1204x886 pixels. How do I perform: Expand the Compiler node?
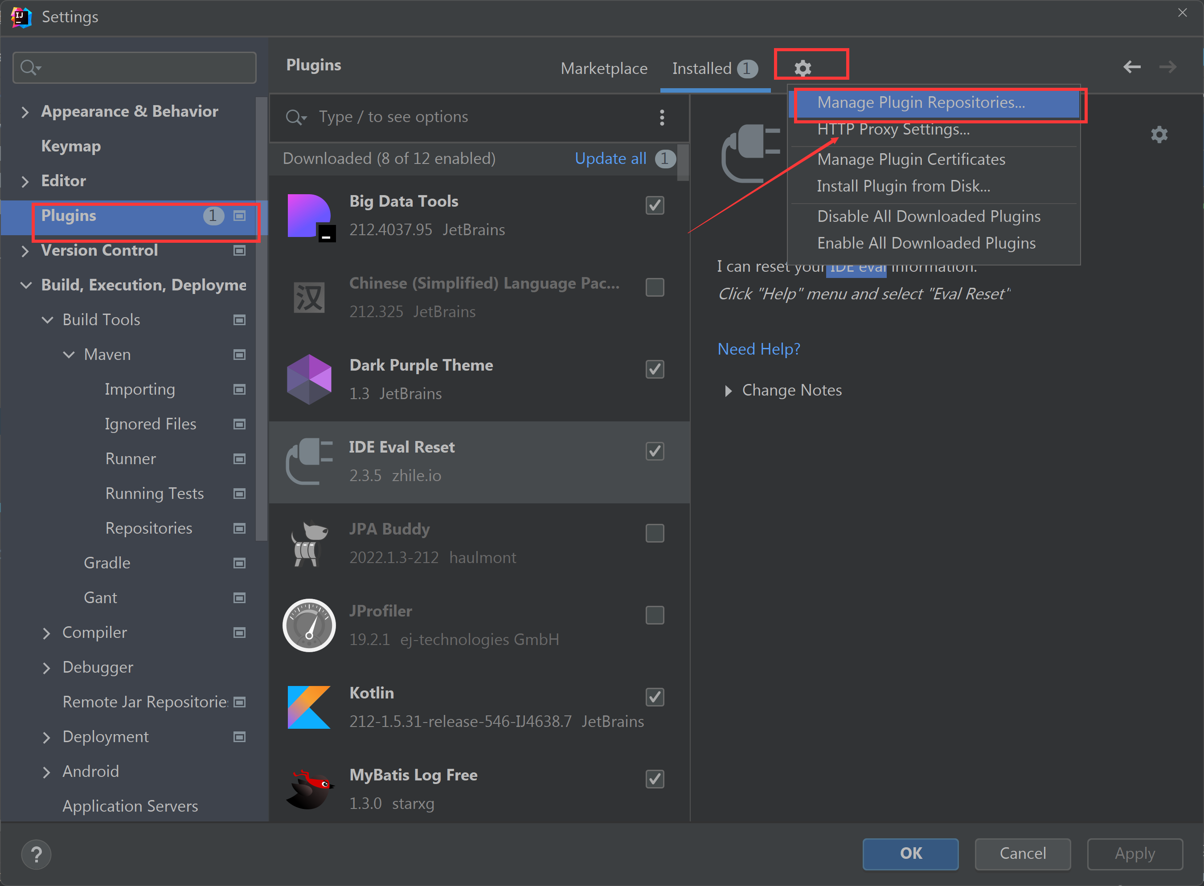pyautogui.click(x=47, y=633)
